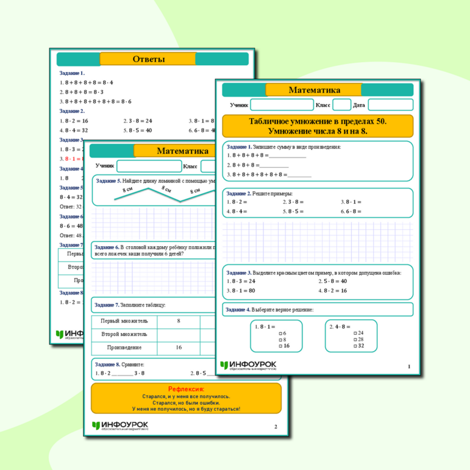The width and height of the screenshot is (470, 470).
Task: Click the yellow Табличное умножение title banner
Action: click(317, 126)
